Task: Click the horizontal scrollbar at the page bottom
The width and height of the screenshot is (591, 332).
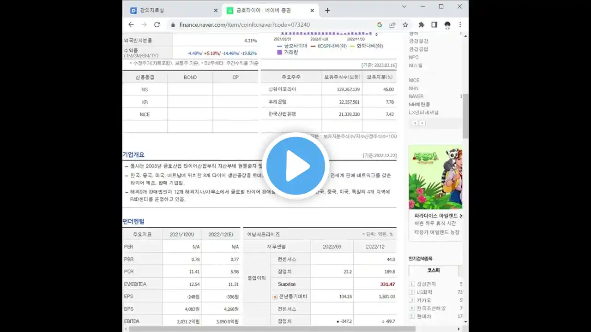Action: tap(272, 329)
